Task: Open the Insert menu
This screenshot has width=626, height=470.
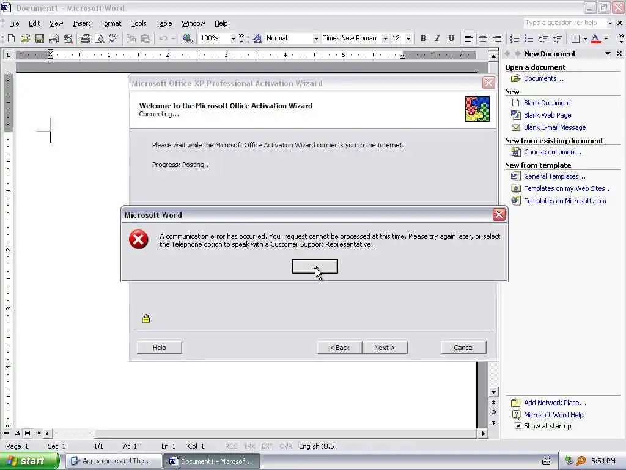Action: click(81, 23)
